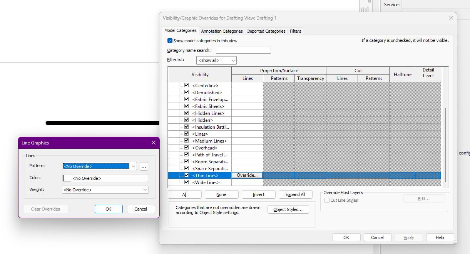Toggle <Fabric Sheets> visibility checkbox
Image resolution: width=470 pixels, height=254 pixels.
tap(186, 106)
